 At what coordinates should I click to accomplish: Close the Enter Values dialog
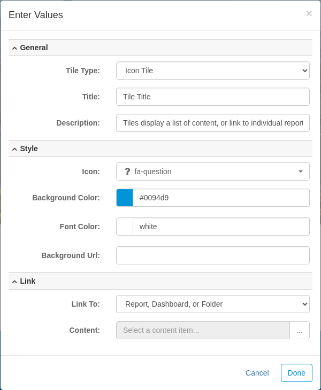309,13
